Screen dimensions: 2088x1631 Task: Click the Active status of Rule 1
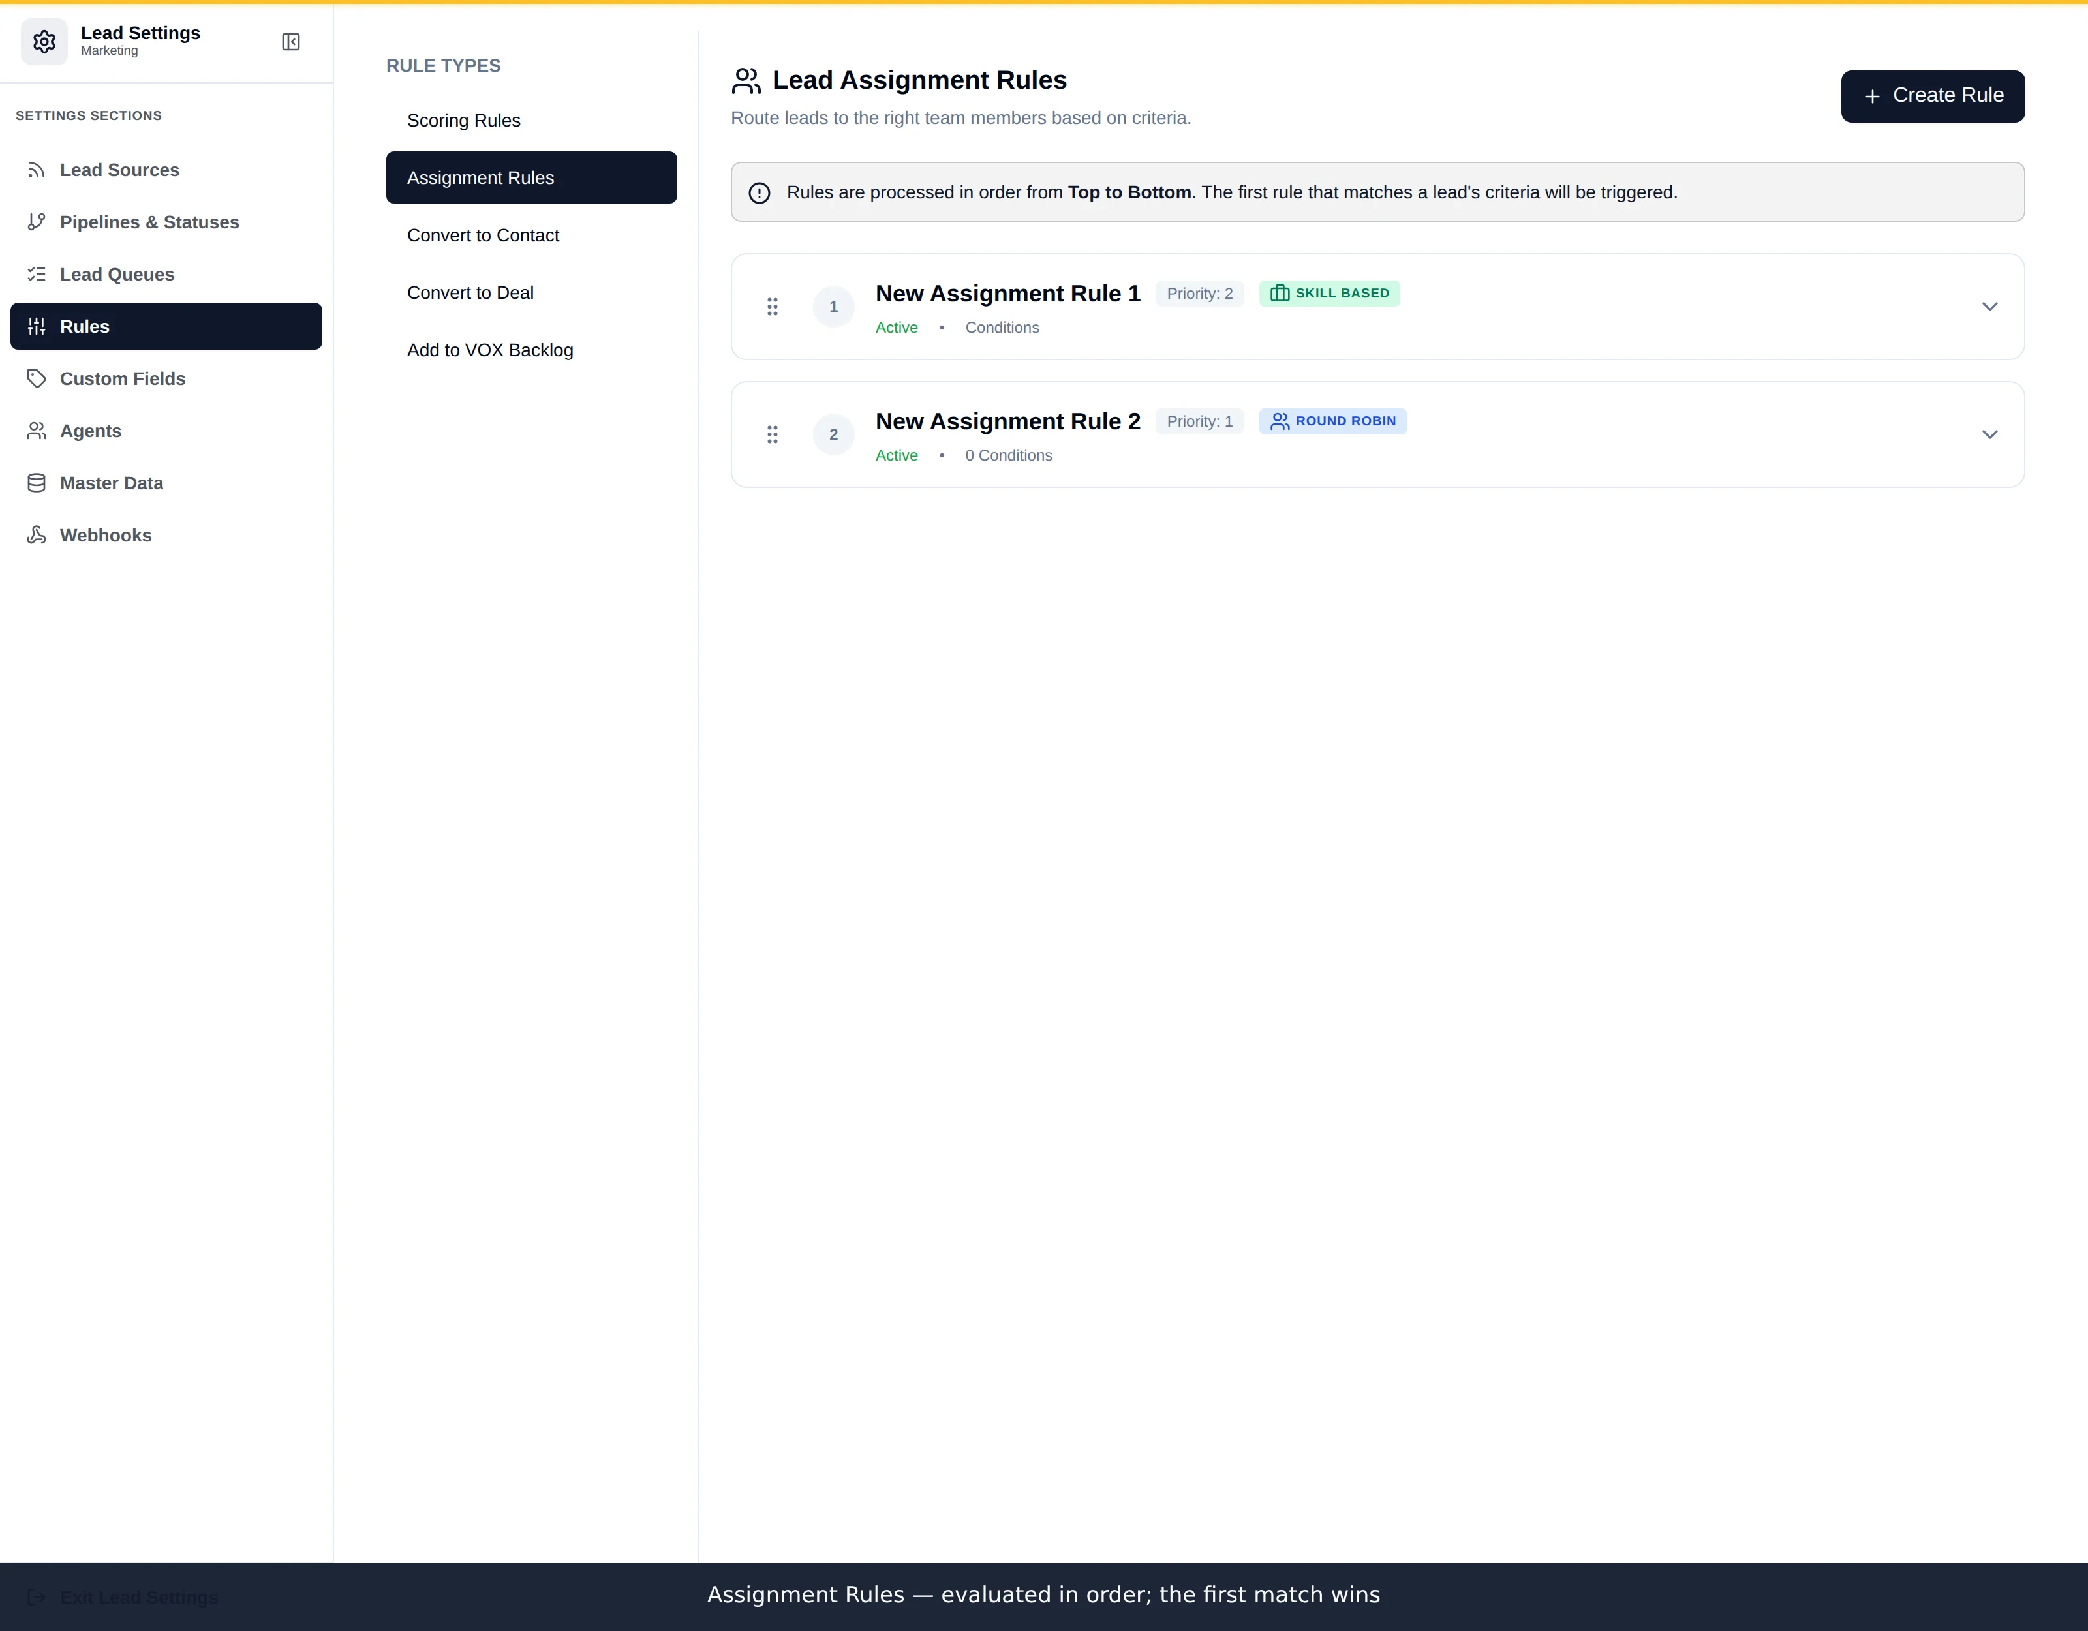[x=897, y=328]
